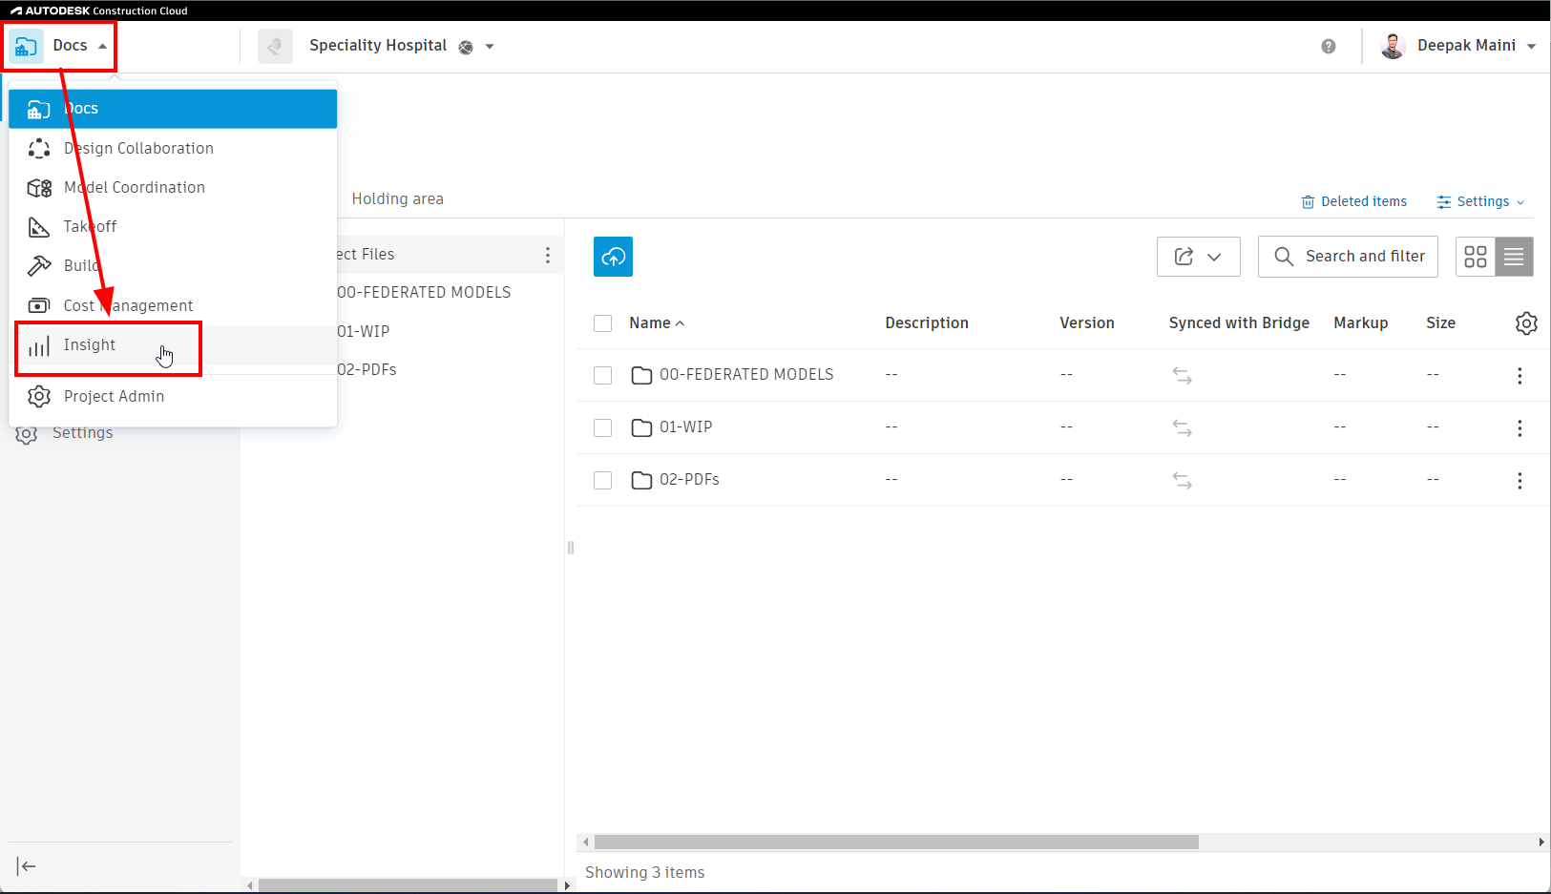This screenshot has width=1551, height=894.
Task: Select the 01-WIP row checkbox
Action: pos(603,427)
